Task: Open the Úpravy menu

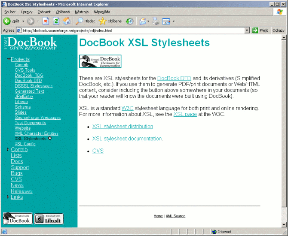Action: point(27,12)
